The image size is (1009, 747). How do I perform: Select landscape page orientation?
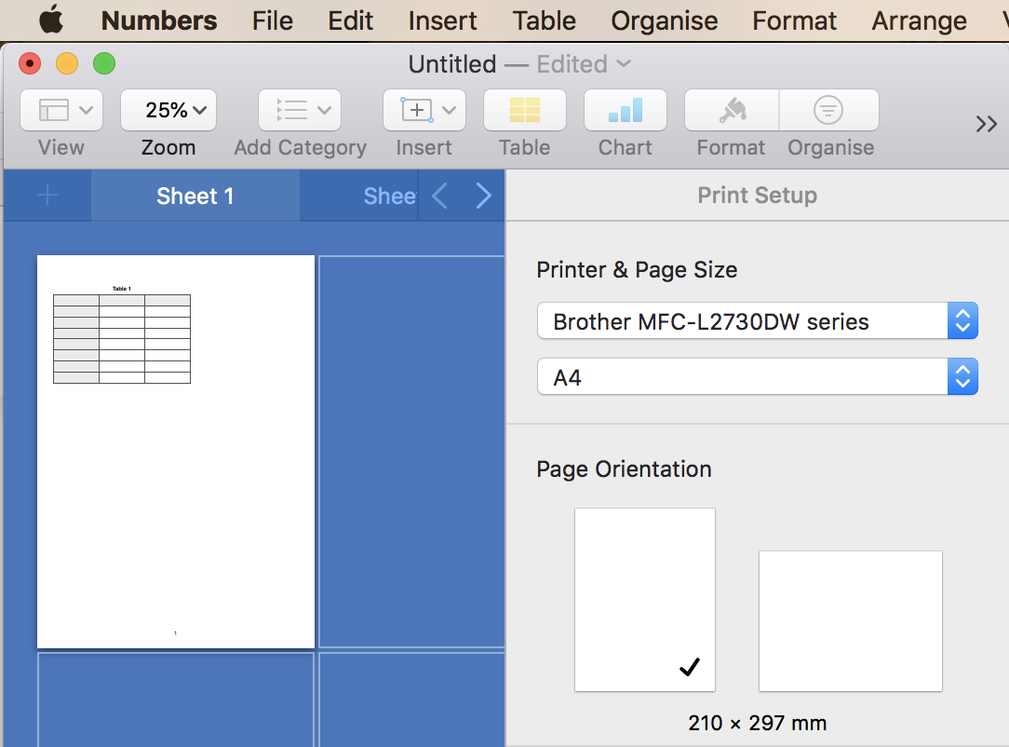tap(850, 620)
